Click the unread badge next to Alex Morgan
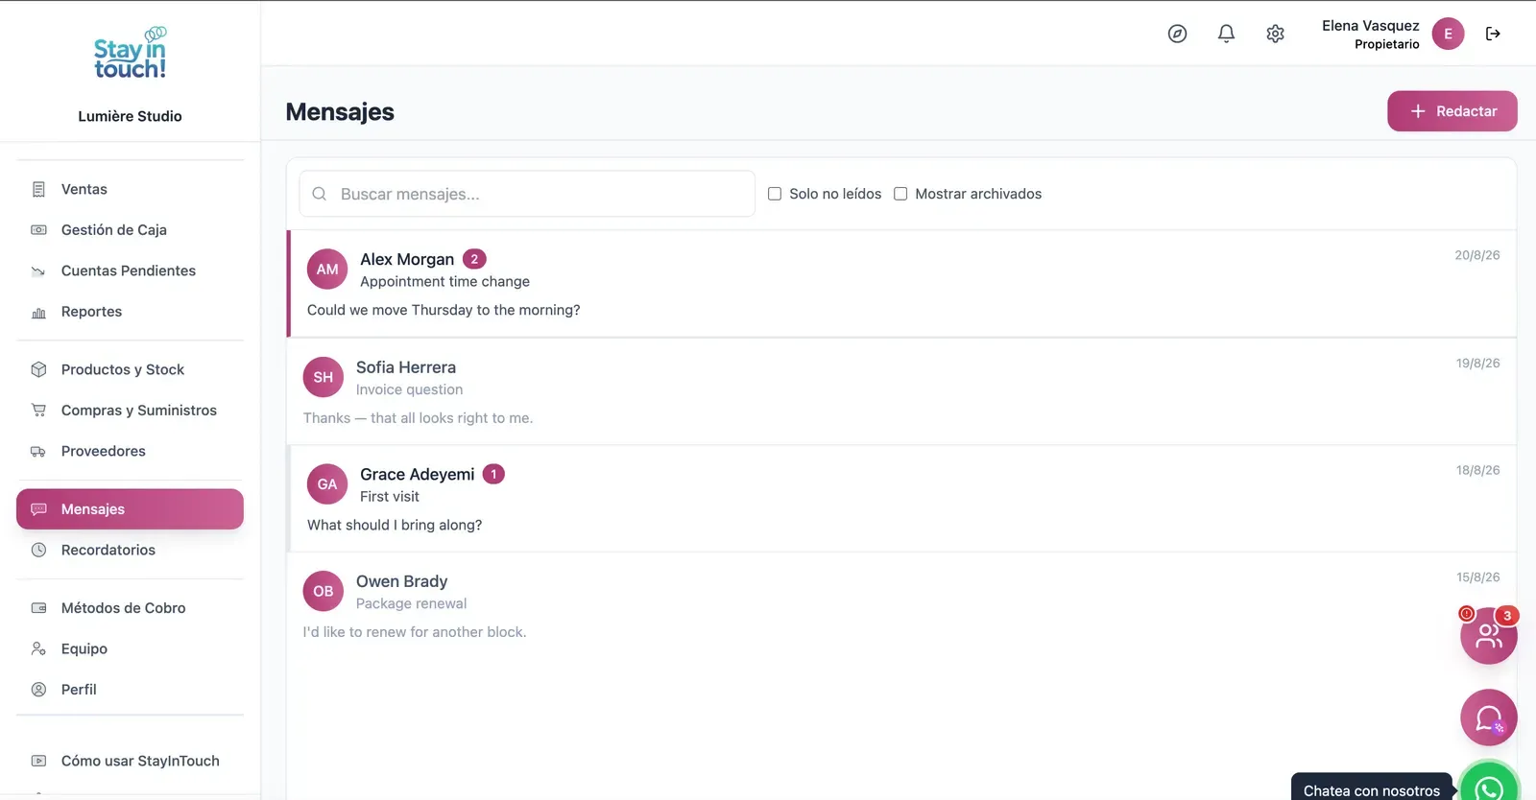 [474, 259]
